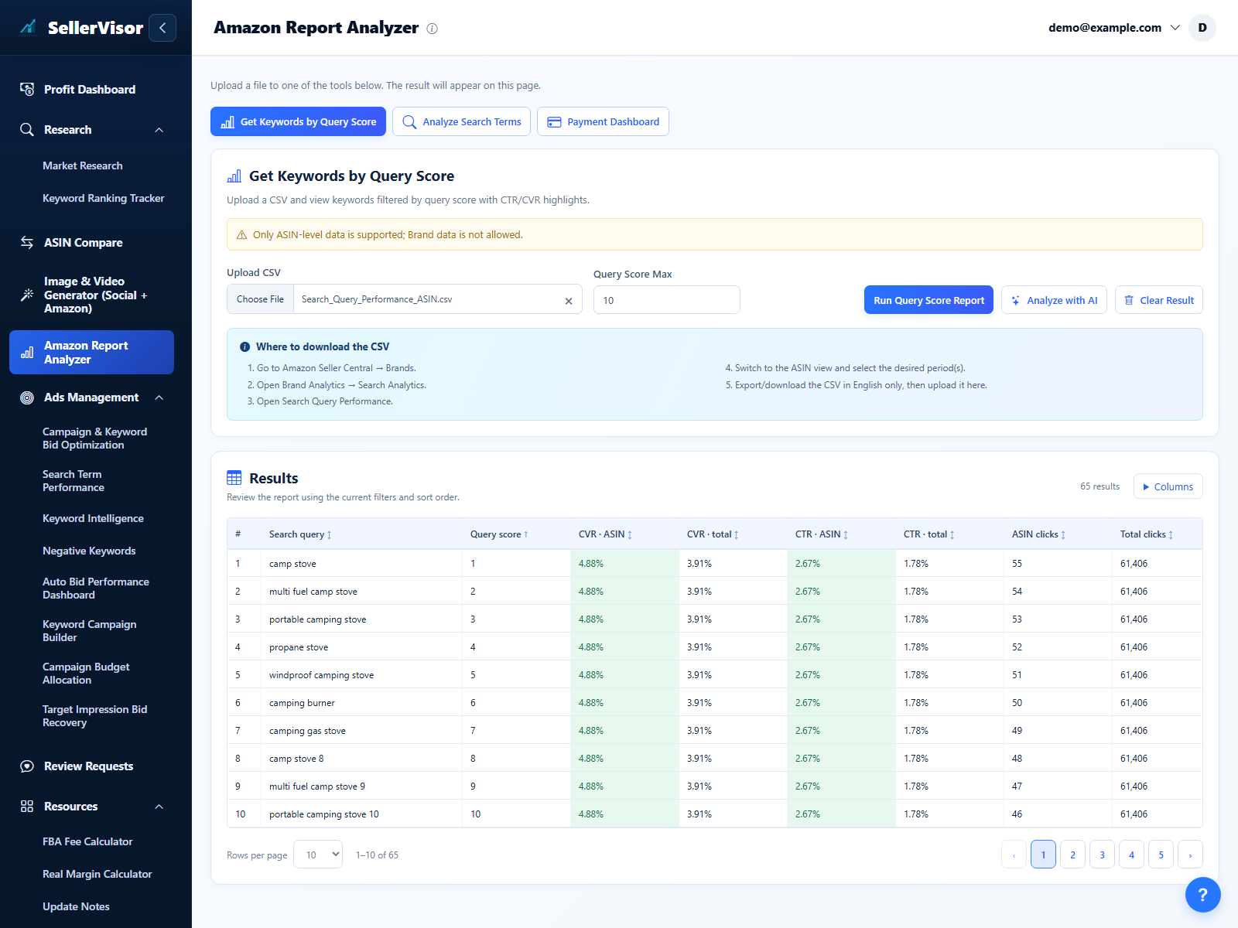The height and width of the screenshot is (928, 1238).
Task: Expand the Columns selector
Action: coord(1168,486)
